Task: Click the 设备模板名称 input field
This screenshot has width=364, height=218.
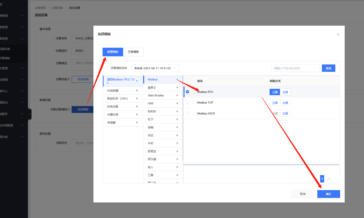Action: point(155,68)
